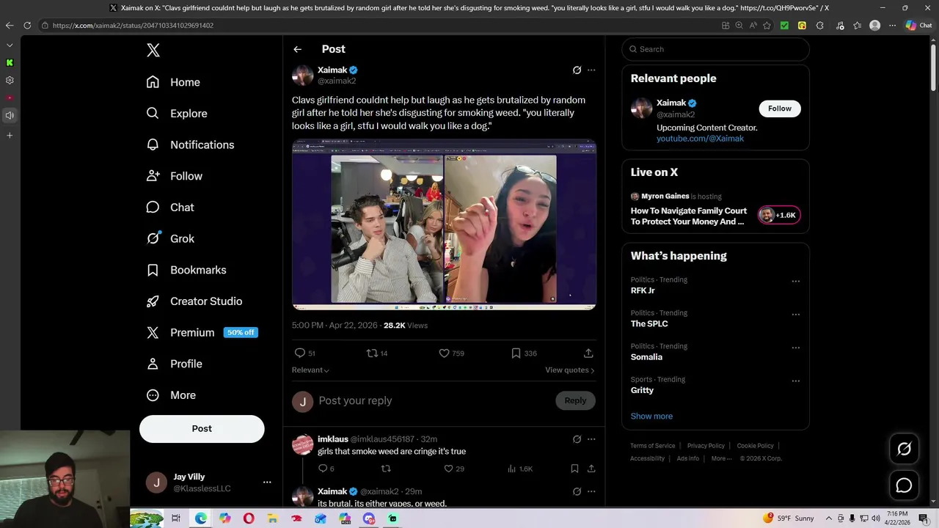
Task: Click the Search box on X
Action: 715,49
